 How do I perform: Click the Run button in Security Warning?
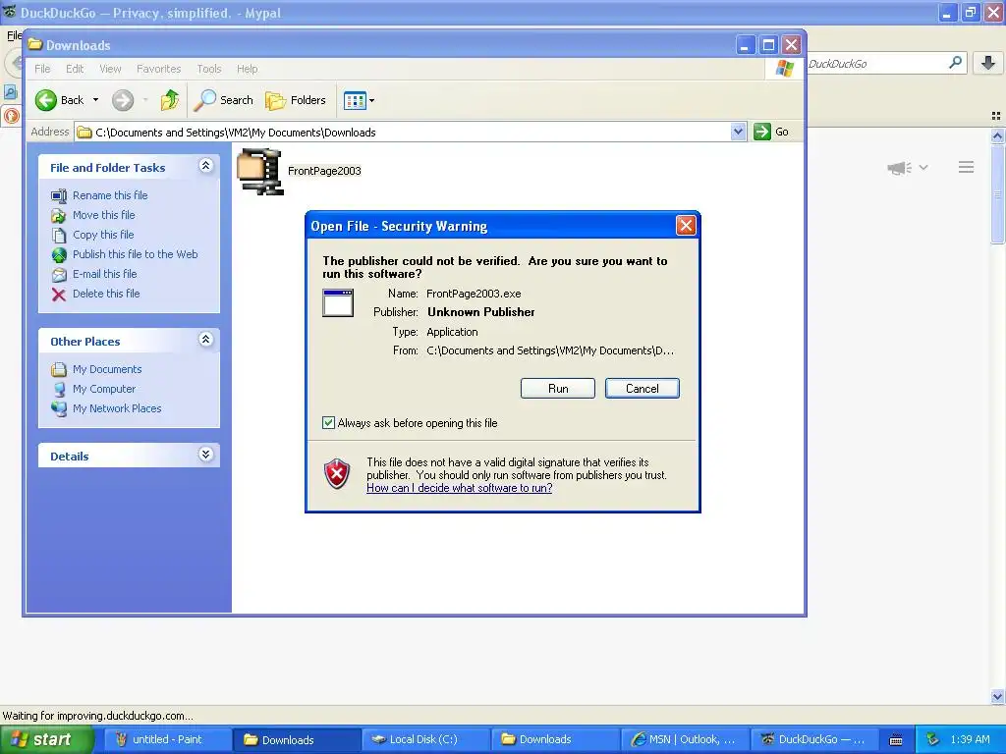coord(558,389)
